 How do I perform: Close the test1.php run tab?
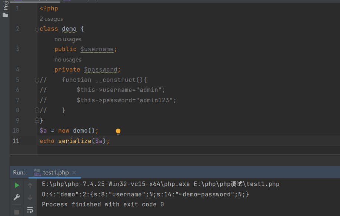(74, 173)
